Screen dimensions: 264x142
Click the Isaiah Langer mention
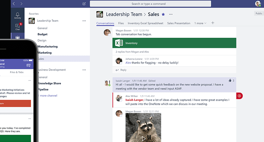[x=134, y=100]
